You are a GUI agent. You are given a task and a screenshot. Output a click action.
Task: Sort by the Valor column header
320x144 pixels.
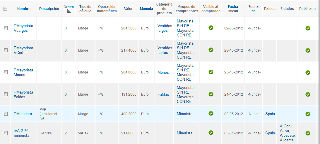128,9
